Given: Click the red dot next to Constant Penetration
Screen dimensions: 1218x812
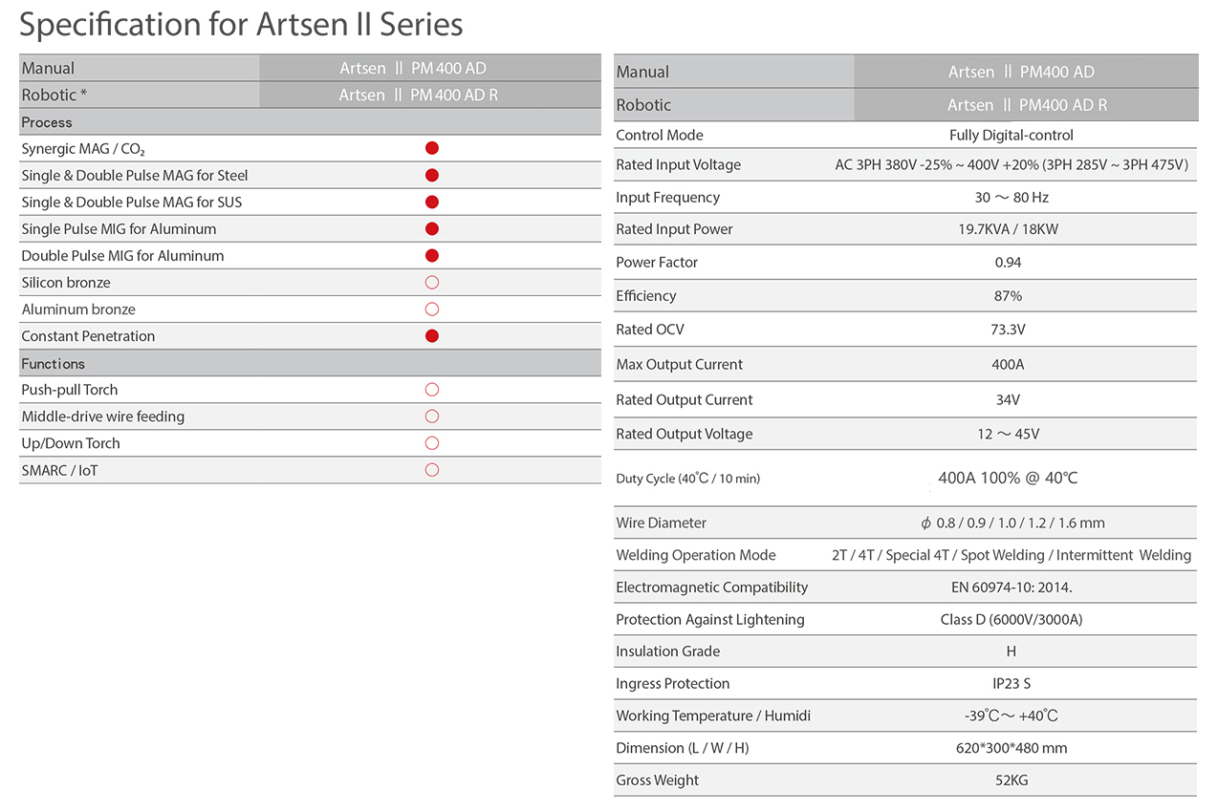Looking at the screenshot, I should [x=431, y=335].
